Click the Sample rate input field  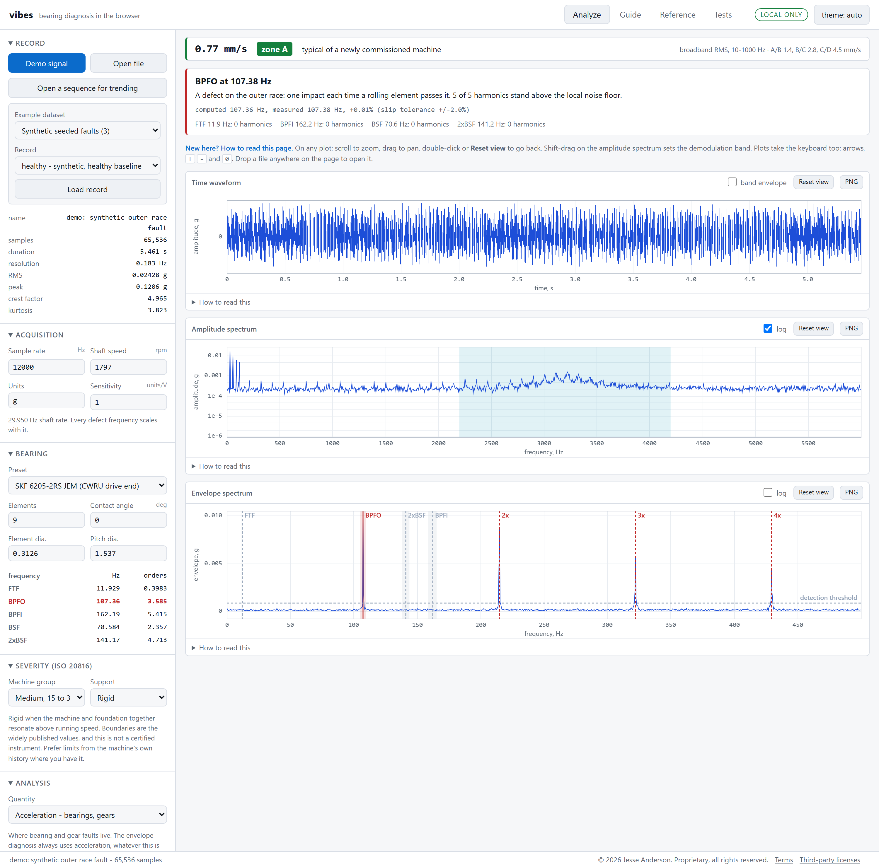point(46,367)
